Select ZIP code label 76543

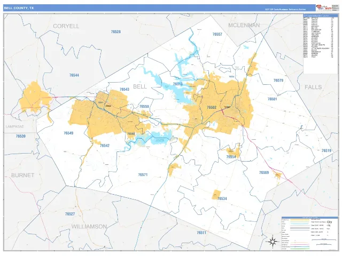coord(125,90)
